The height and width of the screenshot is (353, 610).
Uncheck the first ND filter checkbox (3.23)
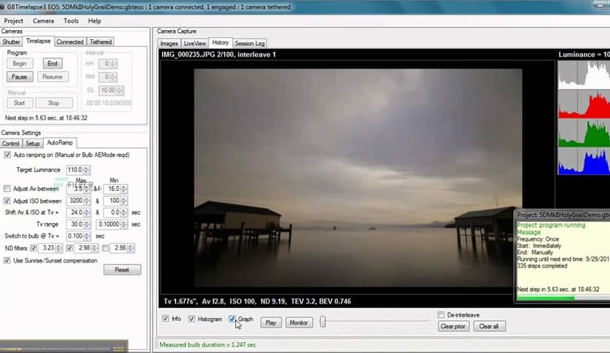[x=34, y=248]
